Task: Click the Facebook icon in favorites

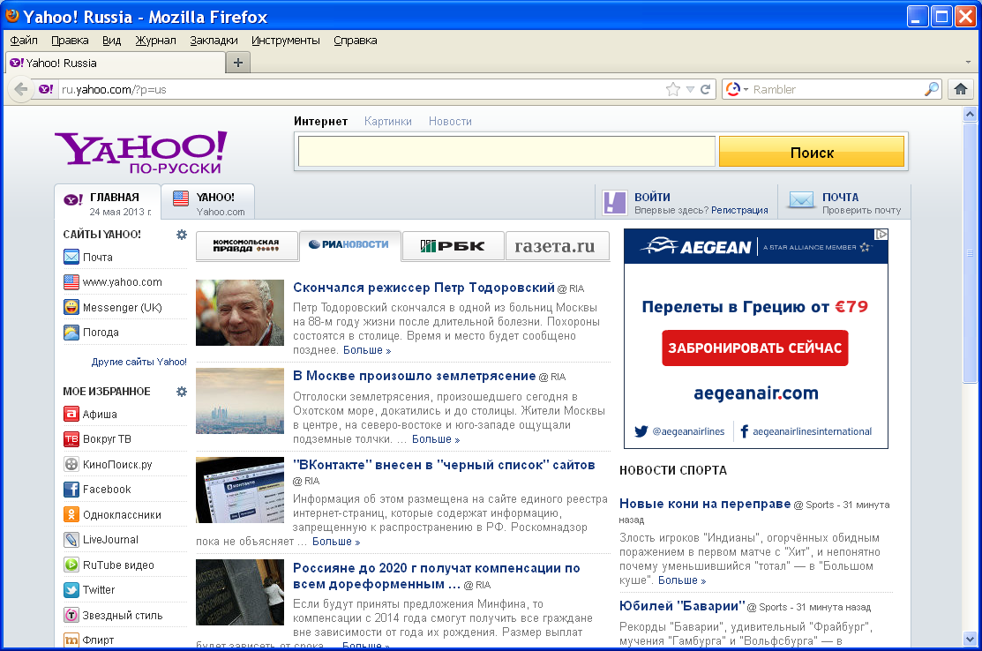Action: point(71,490)
